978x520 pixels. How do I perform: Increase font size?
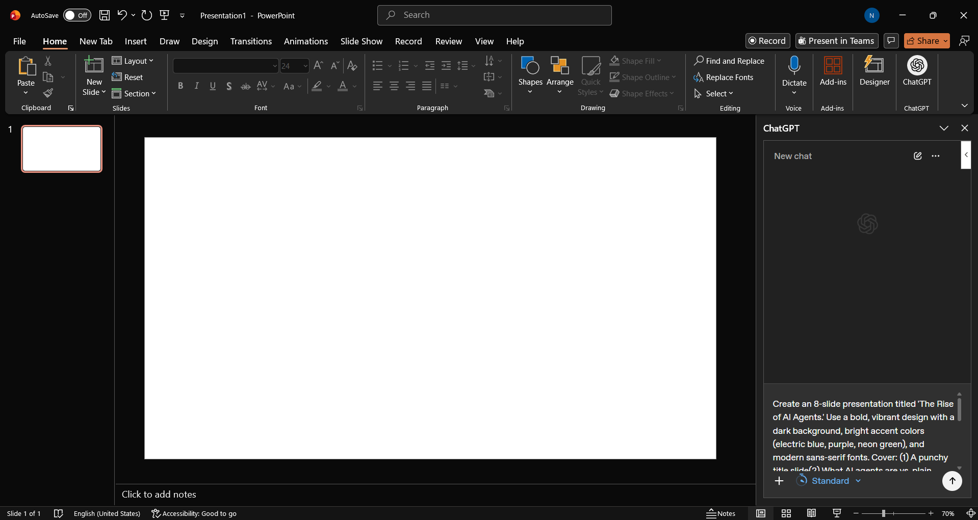[x=318, y=66]
